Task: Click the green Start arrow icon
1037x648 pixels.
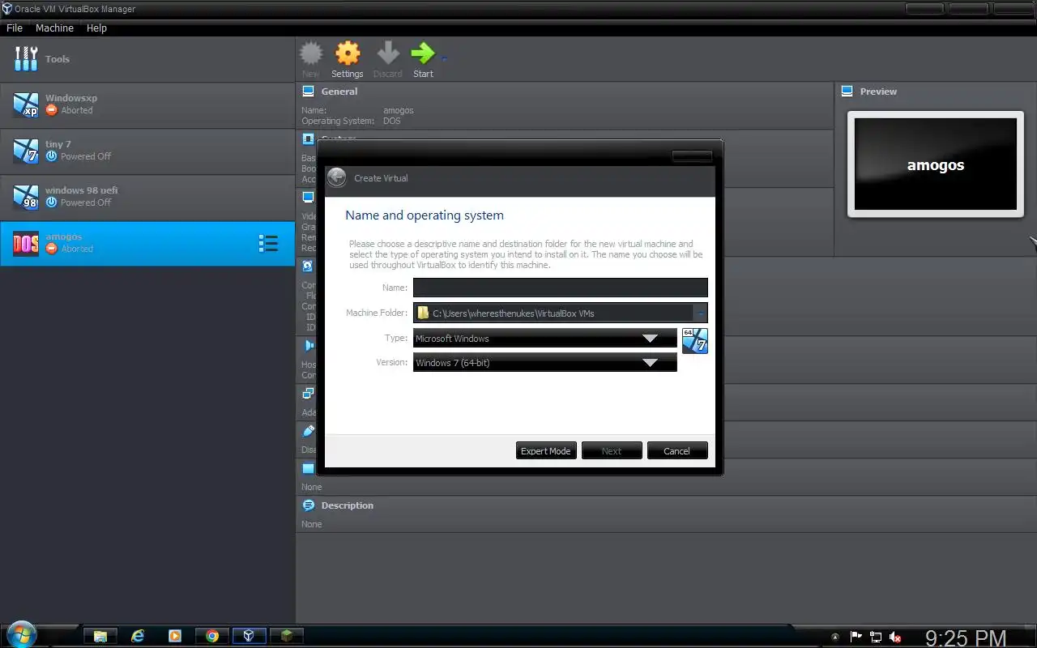Action: [x=423, y=53]
